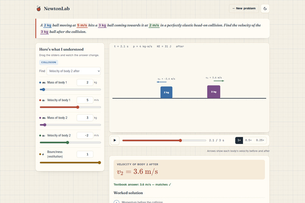This screenshot has width=305, height=203.
Task: Click the red velocity of body 1 slider handle
Action: point(78,107)
